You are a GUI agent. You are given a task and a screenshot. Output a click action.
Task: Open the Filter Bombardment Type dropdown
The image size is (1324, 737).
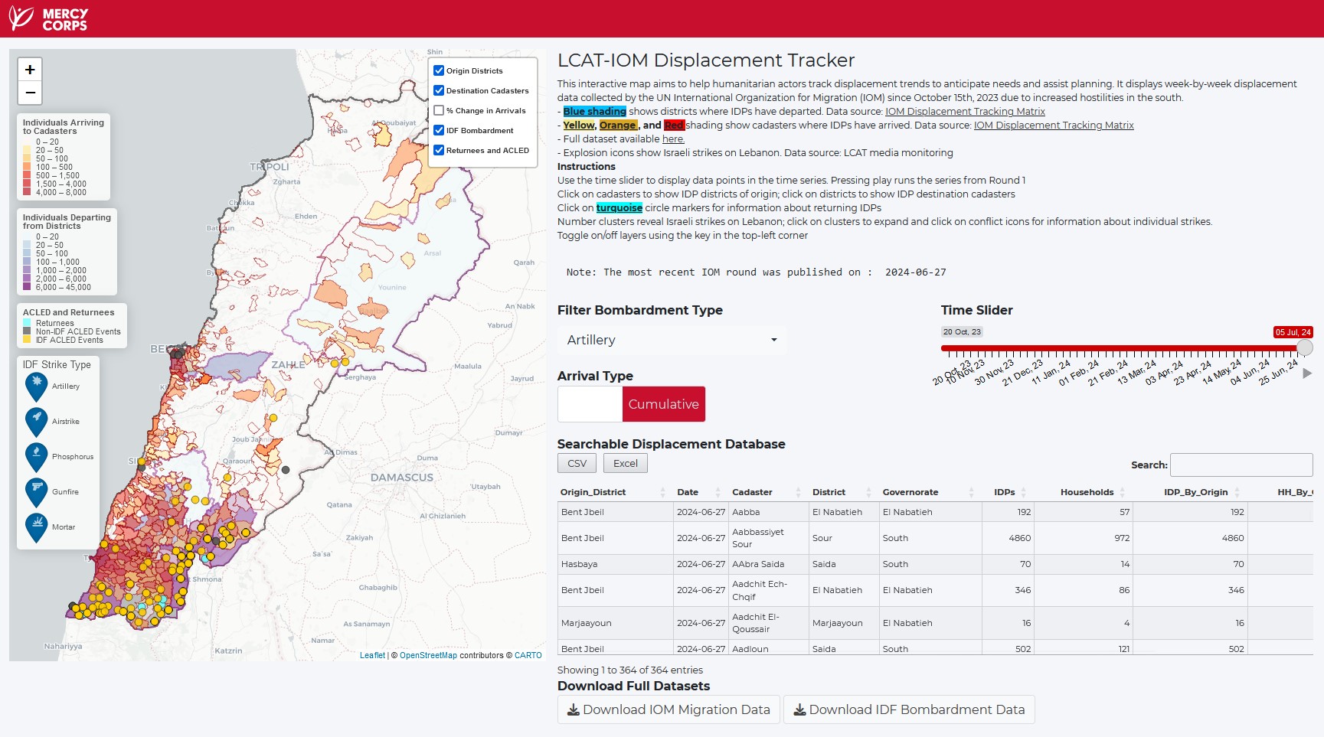coord(671,340)
